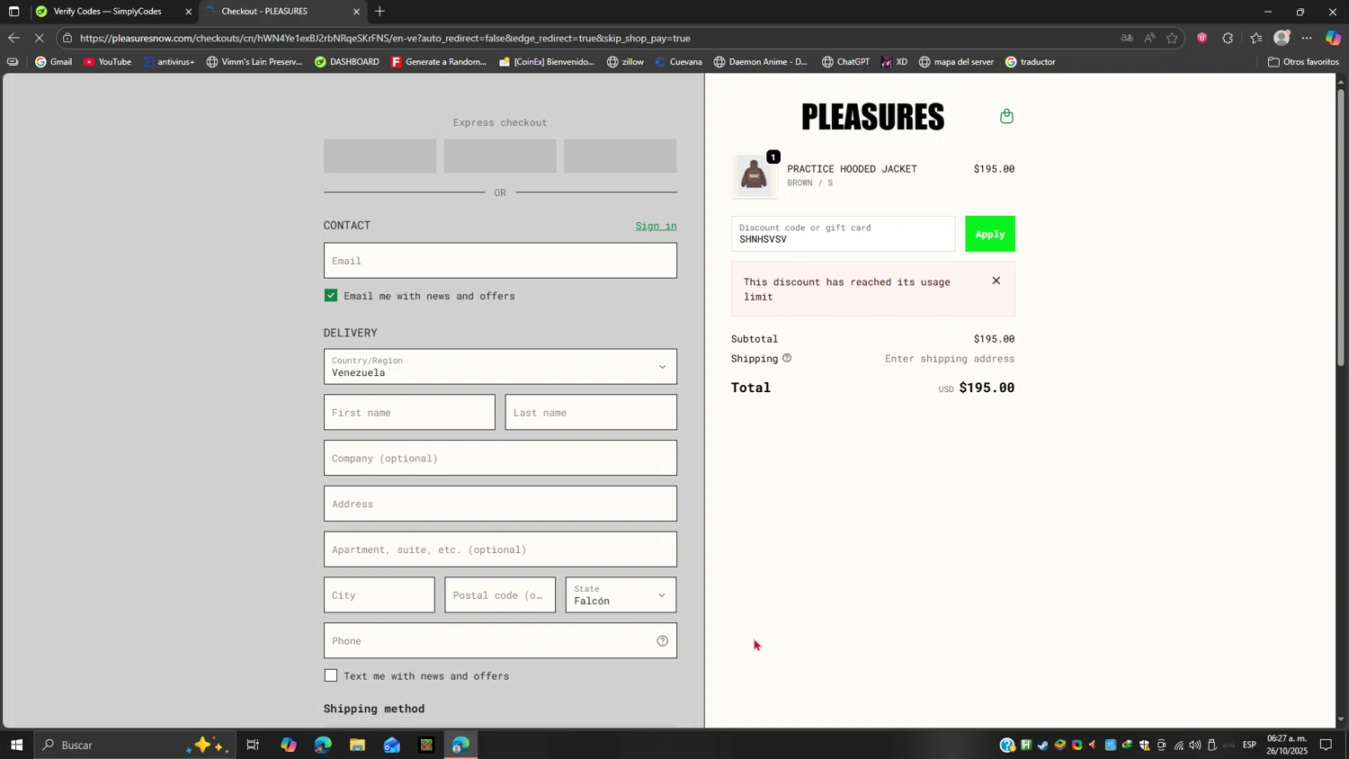Image resolution: width=1349 pixels, height=759 pixels.
Task: Click the translate page icon in address bar
Action: coord(1126,38)
